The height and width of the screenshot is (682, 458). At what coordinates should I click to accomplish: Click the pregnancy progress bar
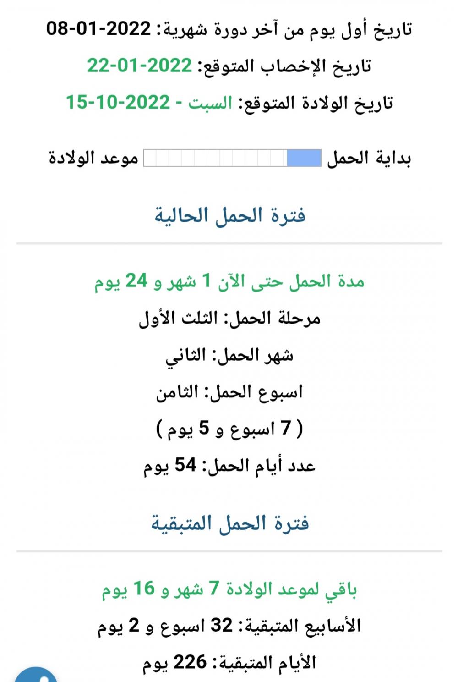point(232,159)
